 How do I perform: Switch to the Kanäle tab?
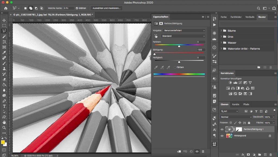pos(236,104)
